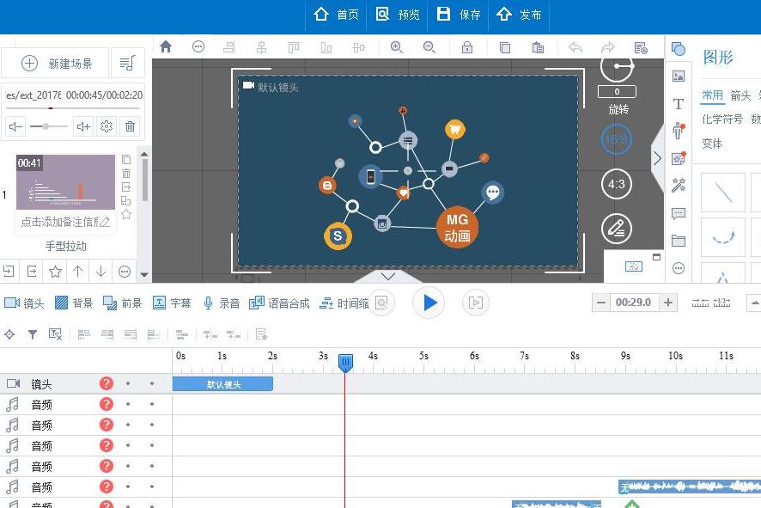Toggle the lock icon in canvas toolbar
This screenshot has height=508, width=761.
pyautogui.click(x=466, y=47)
